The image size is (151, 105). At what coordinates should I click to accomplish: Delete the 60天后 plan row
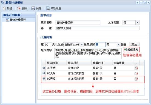[136, 73]
